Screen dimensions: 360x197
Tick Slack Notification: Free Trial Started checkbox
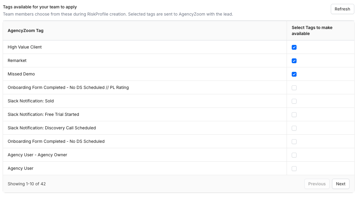coord(294,115)
